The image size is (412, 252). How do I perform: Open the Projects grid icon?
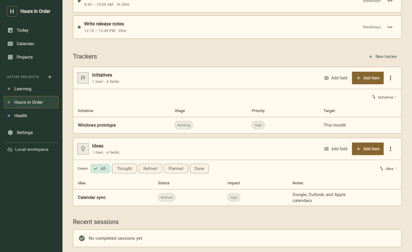(x=10, y=57)
